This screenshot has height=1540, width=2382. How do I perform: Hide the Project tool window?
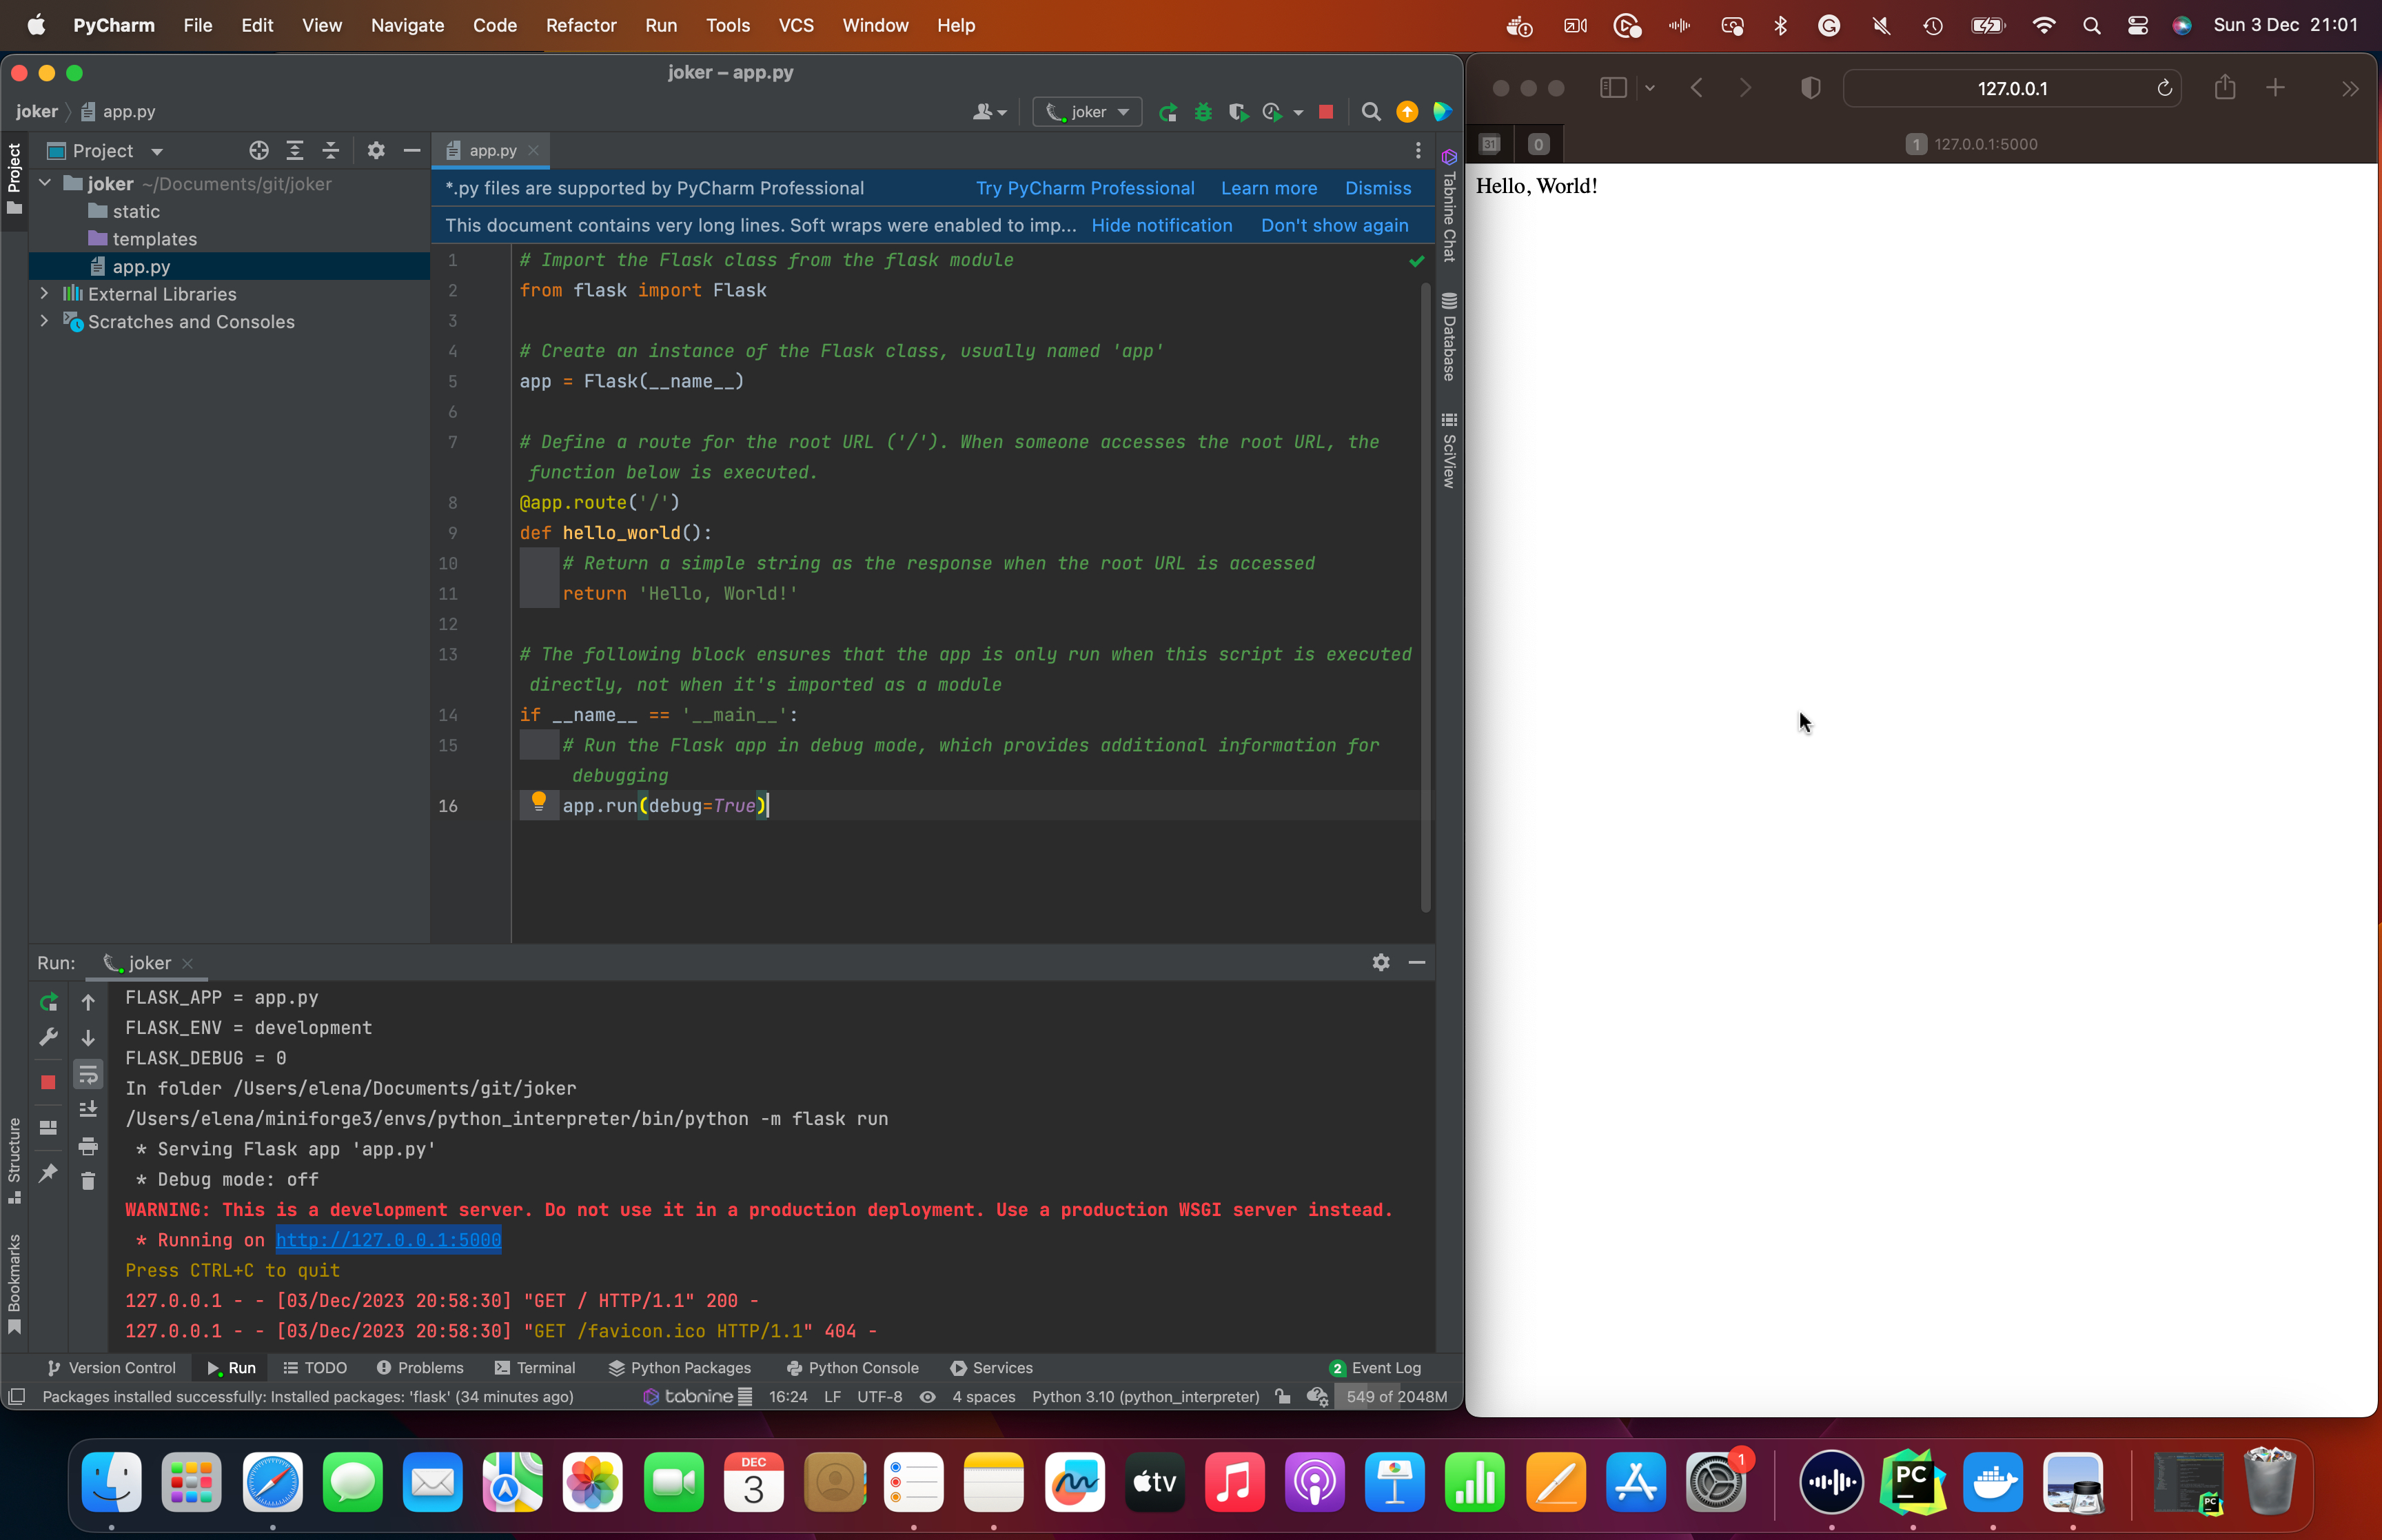(x=412, y=150)
